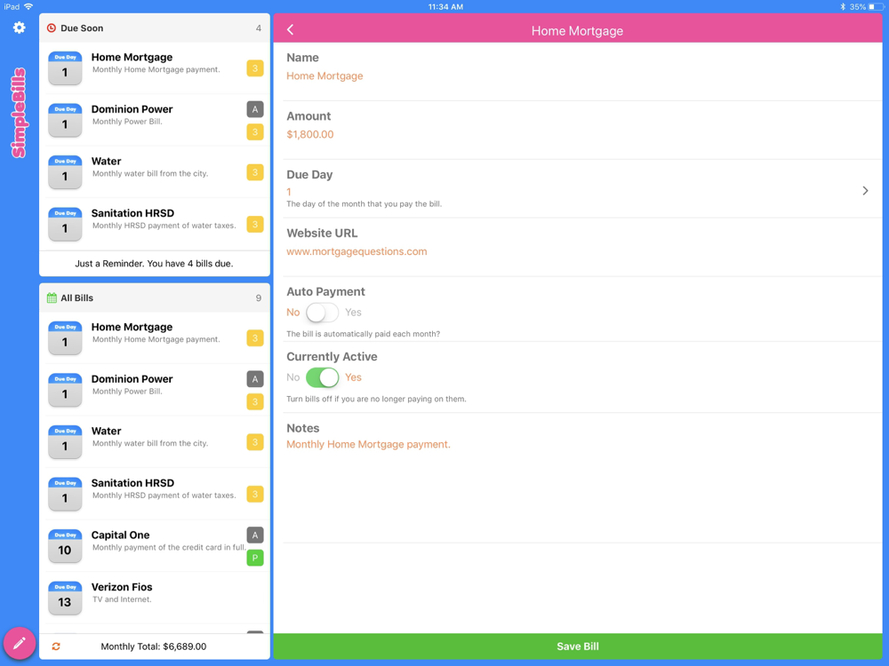The width and height of the screenshot is (889, 666).
Task: Go back with the header chevron
Action: click(291, 30)
